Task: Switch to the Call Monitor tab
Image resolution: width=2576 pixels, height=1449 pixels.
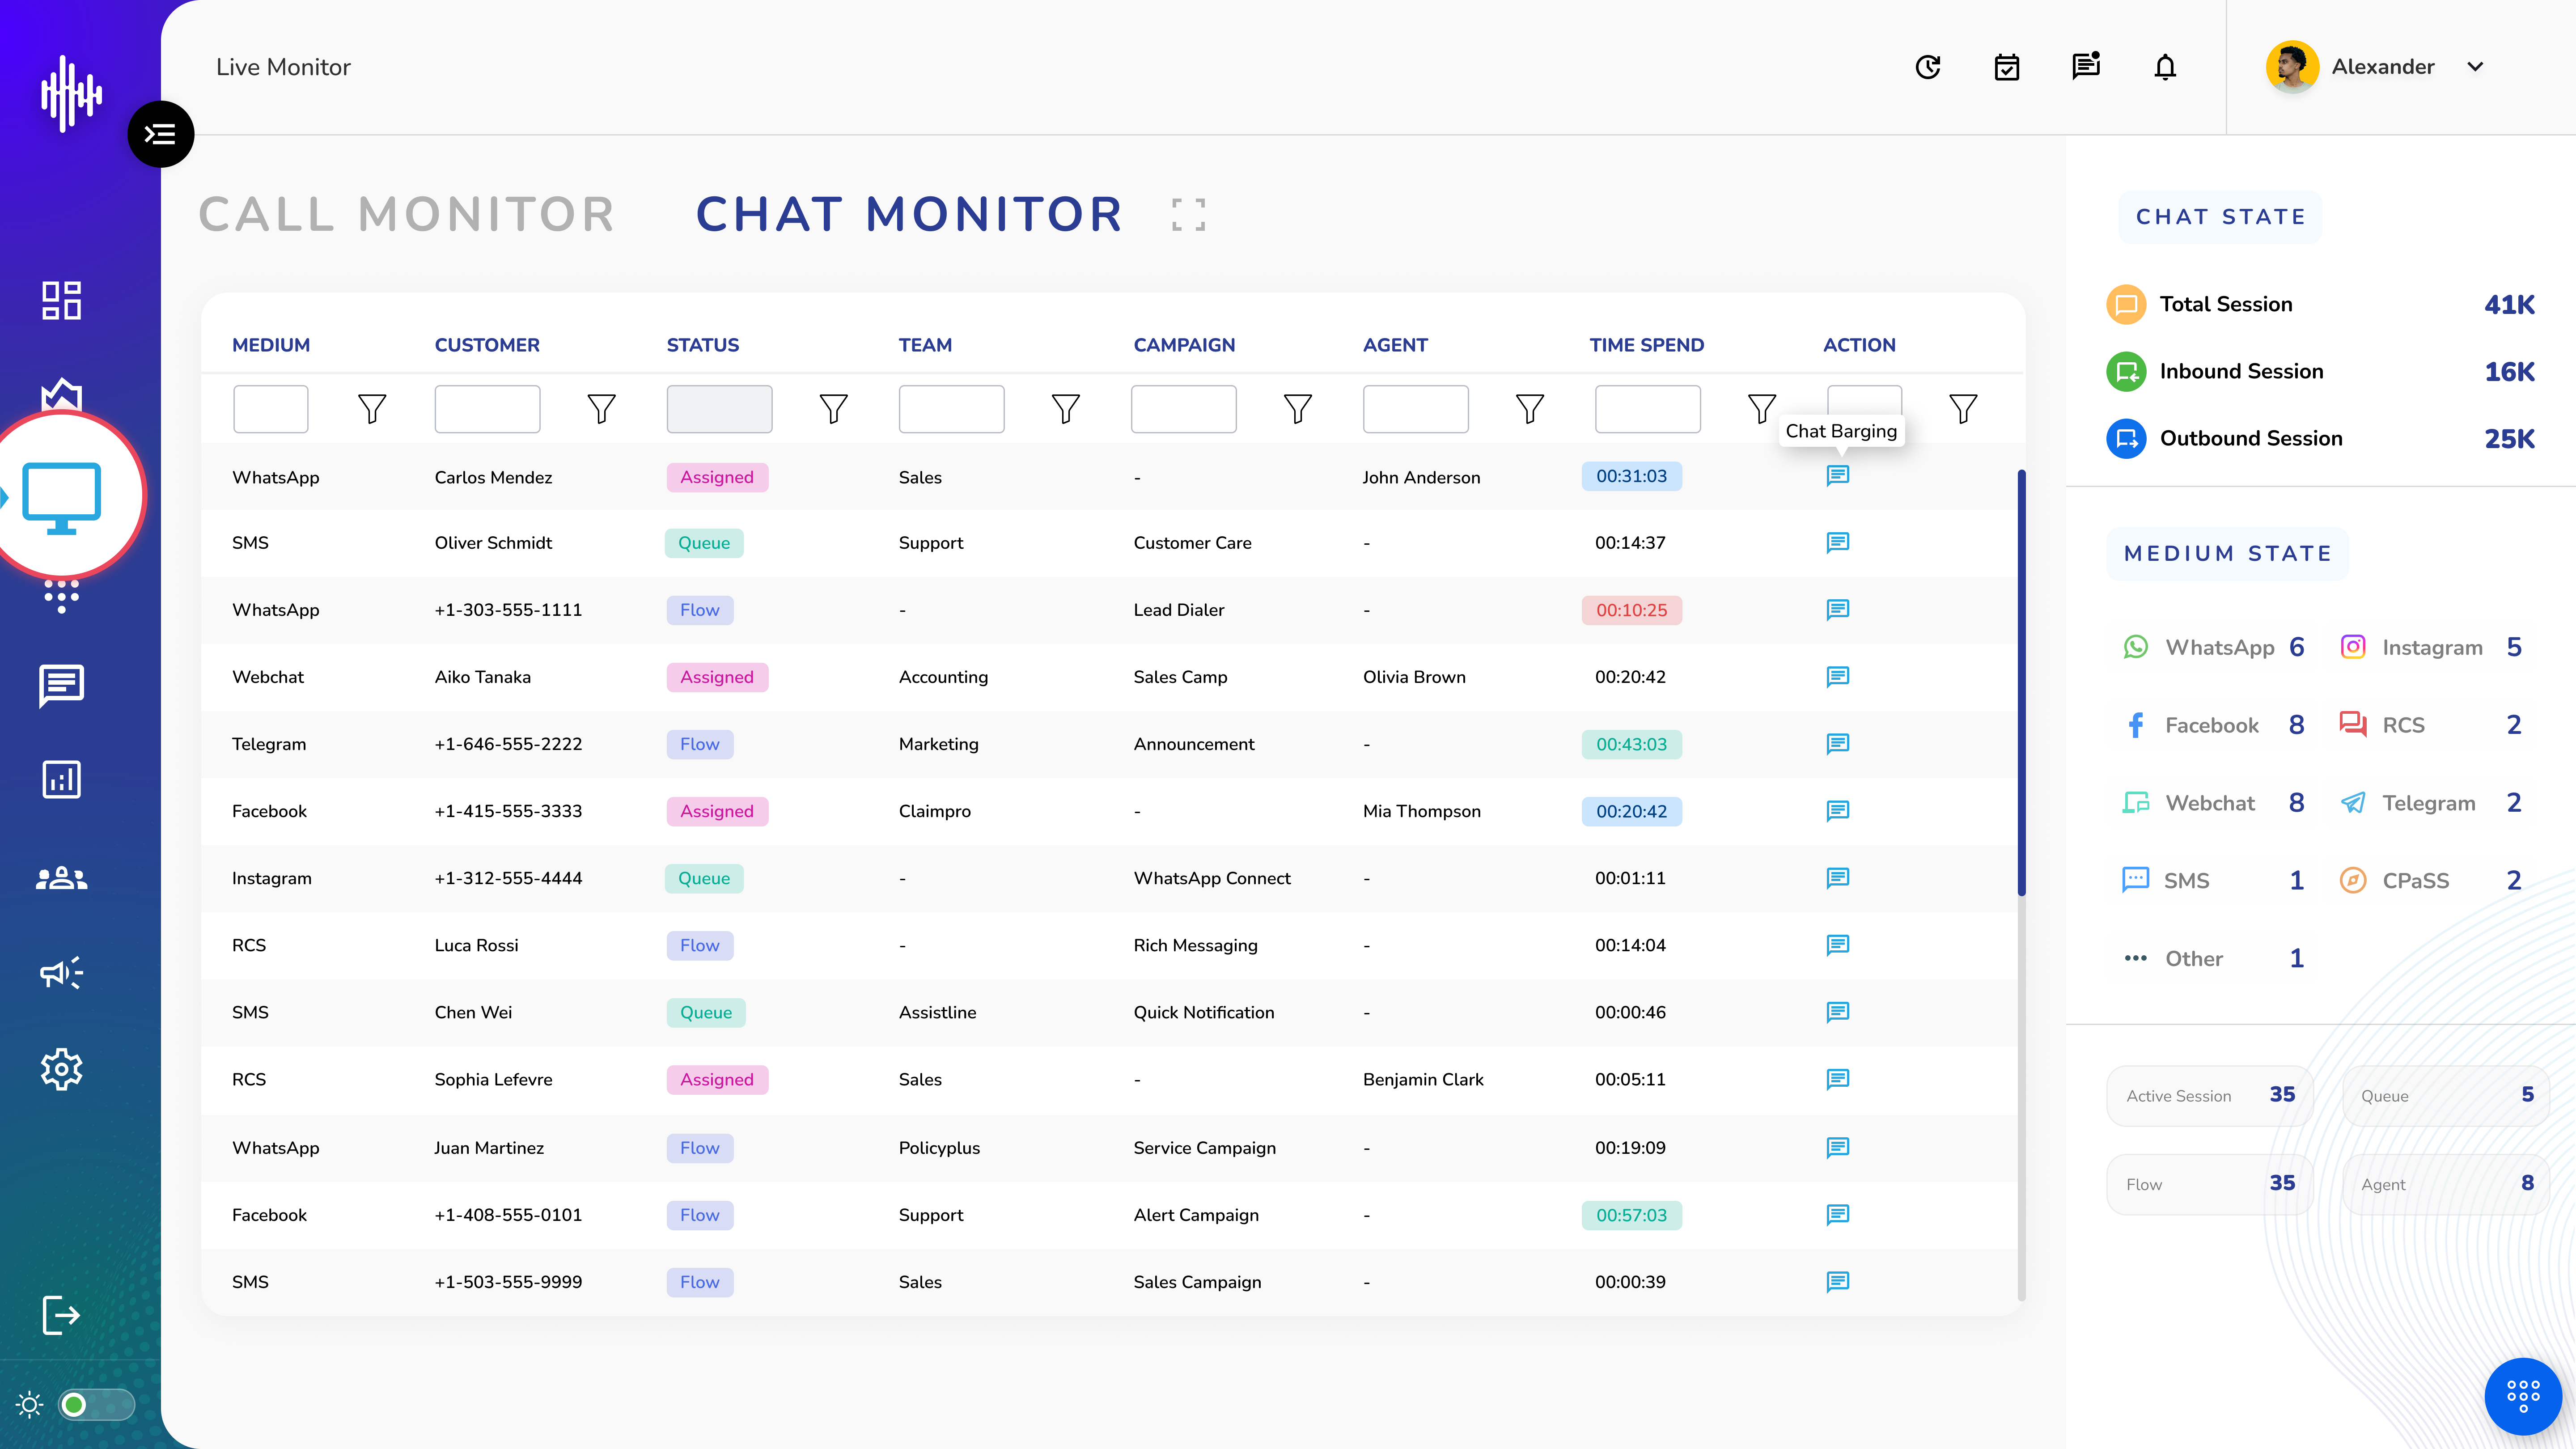Action: coord(407,214)
